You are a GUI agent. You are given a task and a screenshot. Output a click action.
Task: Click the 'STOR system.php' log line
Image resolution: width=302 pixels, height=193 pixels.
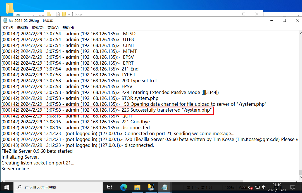coord(80,98)
